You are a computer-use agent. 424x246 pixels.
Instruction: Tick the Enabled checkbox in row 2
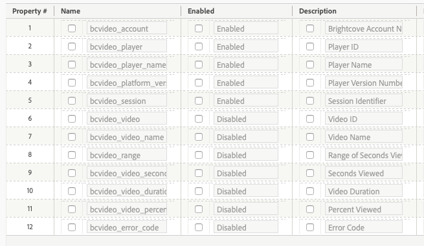coord(199,46)
